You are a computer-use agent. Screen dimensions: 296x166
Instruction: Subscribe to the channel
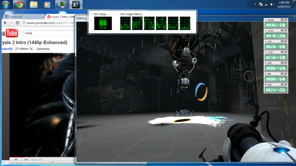click(x=43, y=49)
